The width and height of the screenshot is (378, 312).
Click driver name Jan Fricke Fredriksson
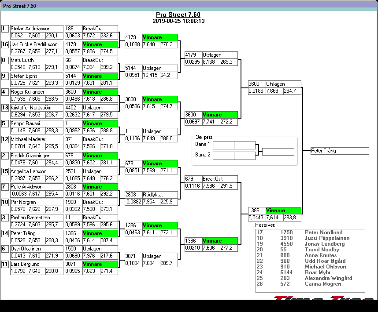tap(37, 44)
